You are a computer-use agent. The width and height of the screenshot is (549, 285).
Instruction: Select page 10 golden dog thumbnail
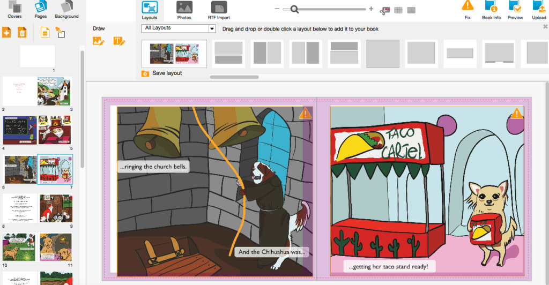click(19, 247)
